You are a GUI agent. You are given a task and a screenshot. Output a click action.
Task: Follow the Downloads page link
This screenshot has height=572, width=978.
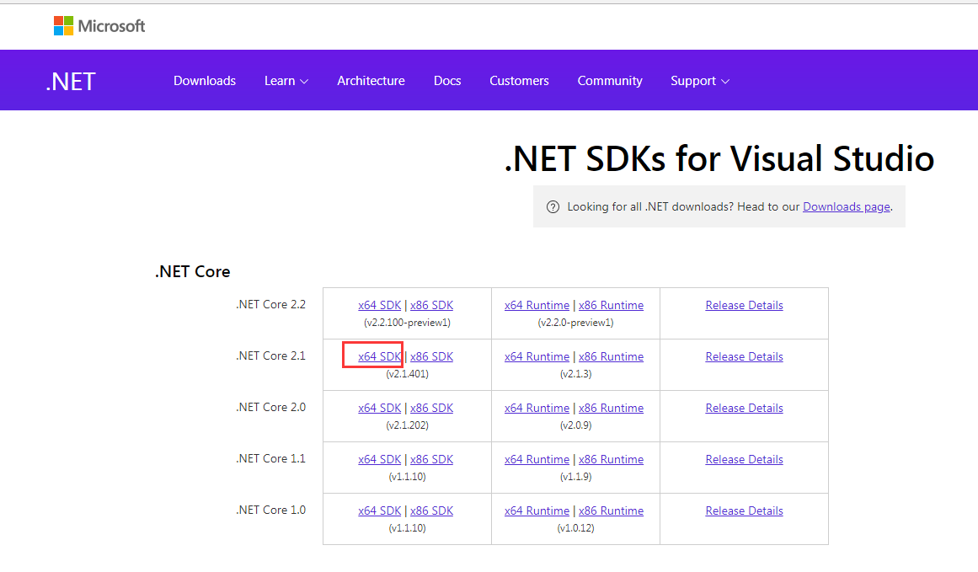click(846, 206)
